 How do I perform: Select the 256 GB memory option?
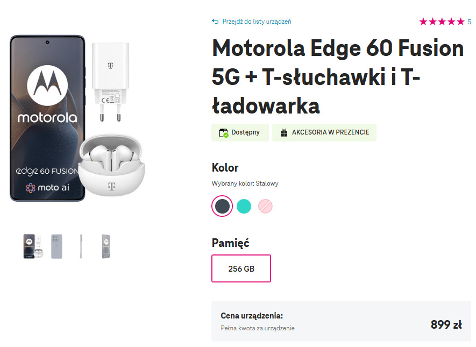(x=241, y=268)
